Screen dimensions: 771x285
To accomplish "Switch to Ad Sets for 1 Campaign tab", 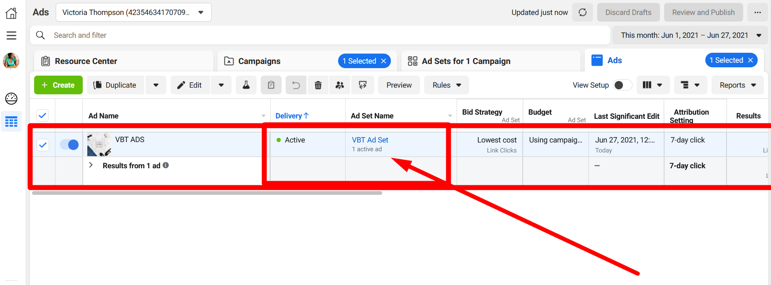I will (466, 61).
